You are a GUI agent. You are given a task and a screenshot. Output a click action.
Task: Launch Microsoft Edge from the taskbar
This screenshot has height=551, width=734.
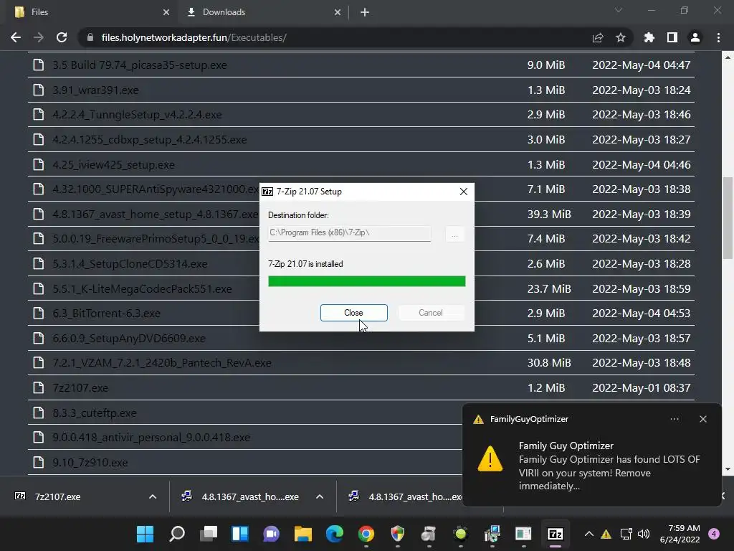point(335,534)
